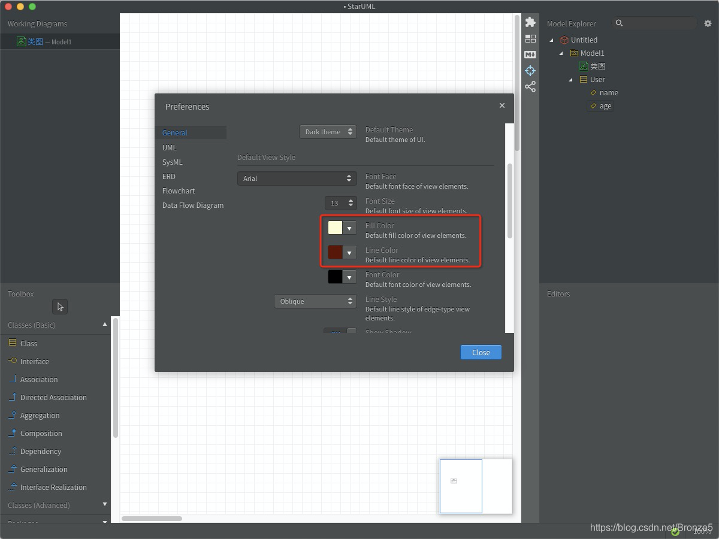Screen dimensions: 719x539
Task: Click the crosshair target icon in sidebar
Action: click(x=530, y=71)
